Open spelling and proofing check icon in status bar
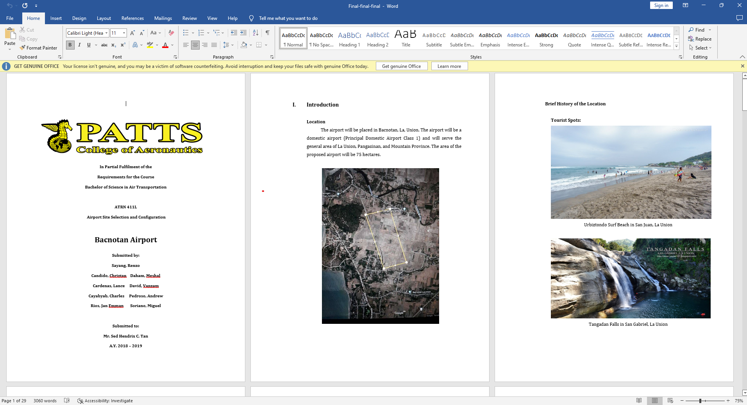This screenshot has width=747, height=405. point(67,401)
